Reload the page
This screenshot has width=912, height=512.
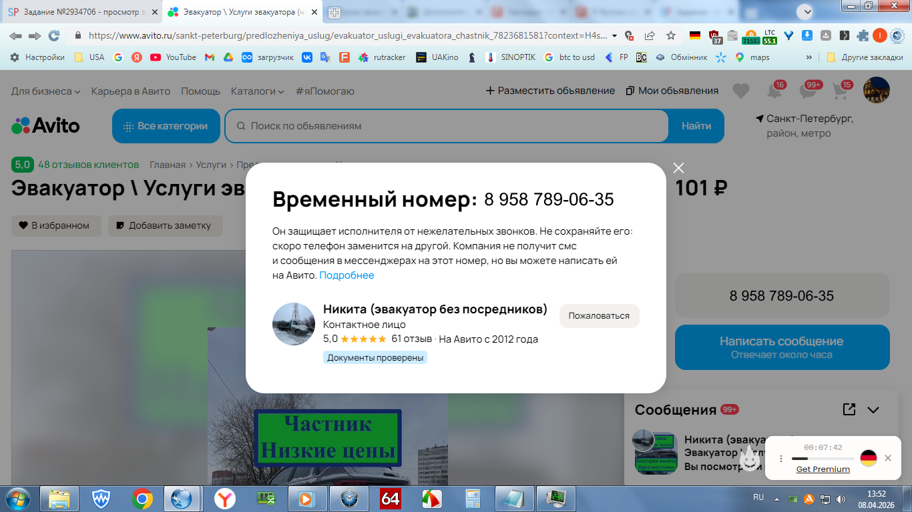coord(54,35)
